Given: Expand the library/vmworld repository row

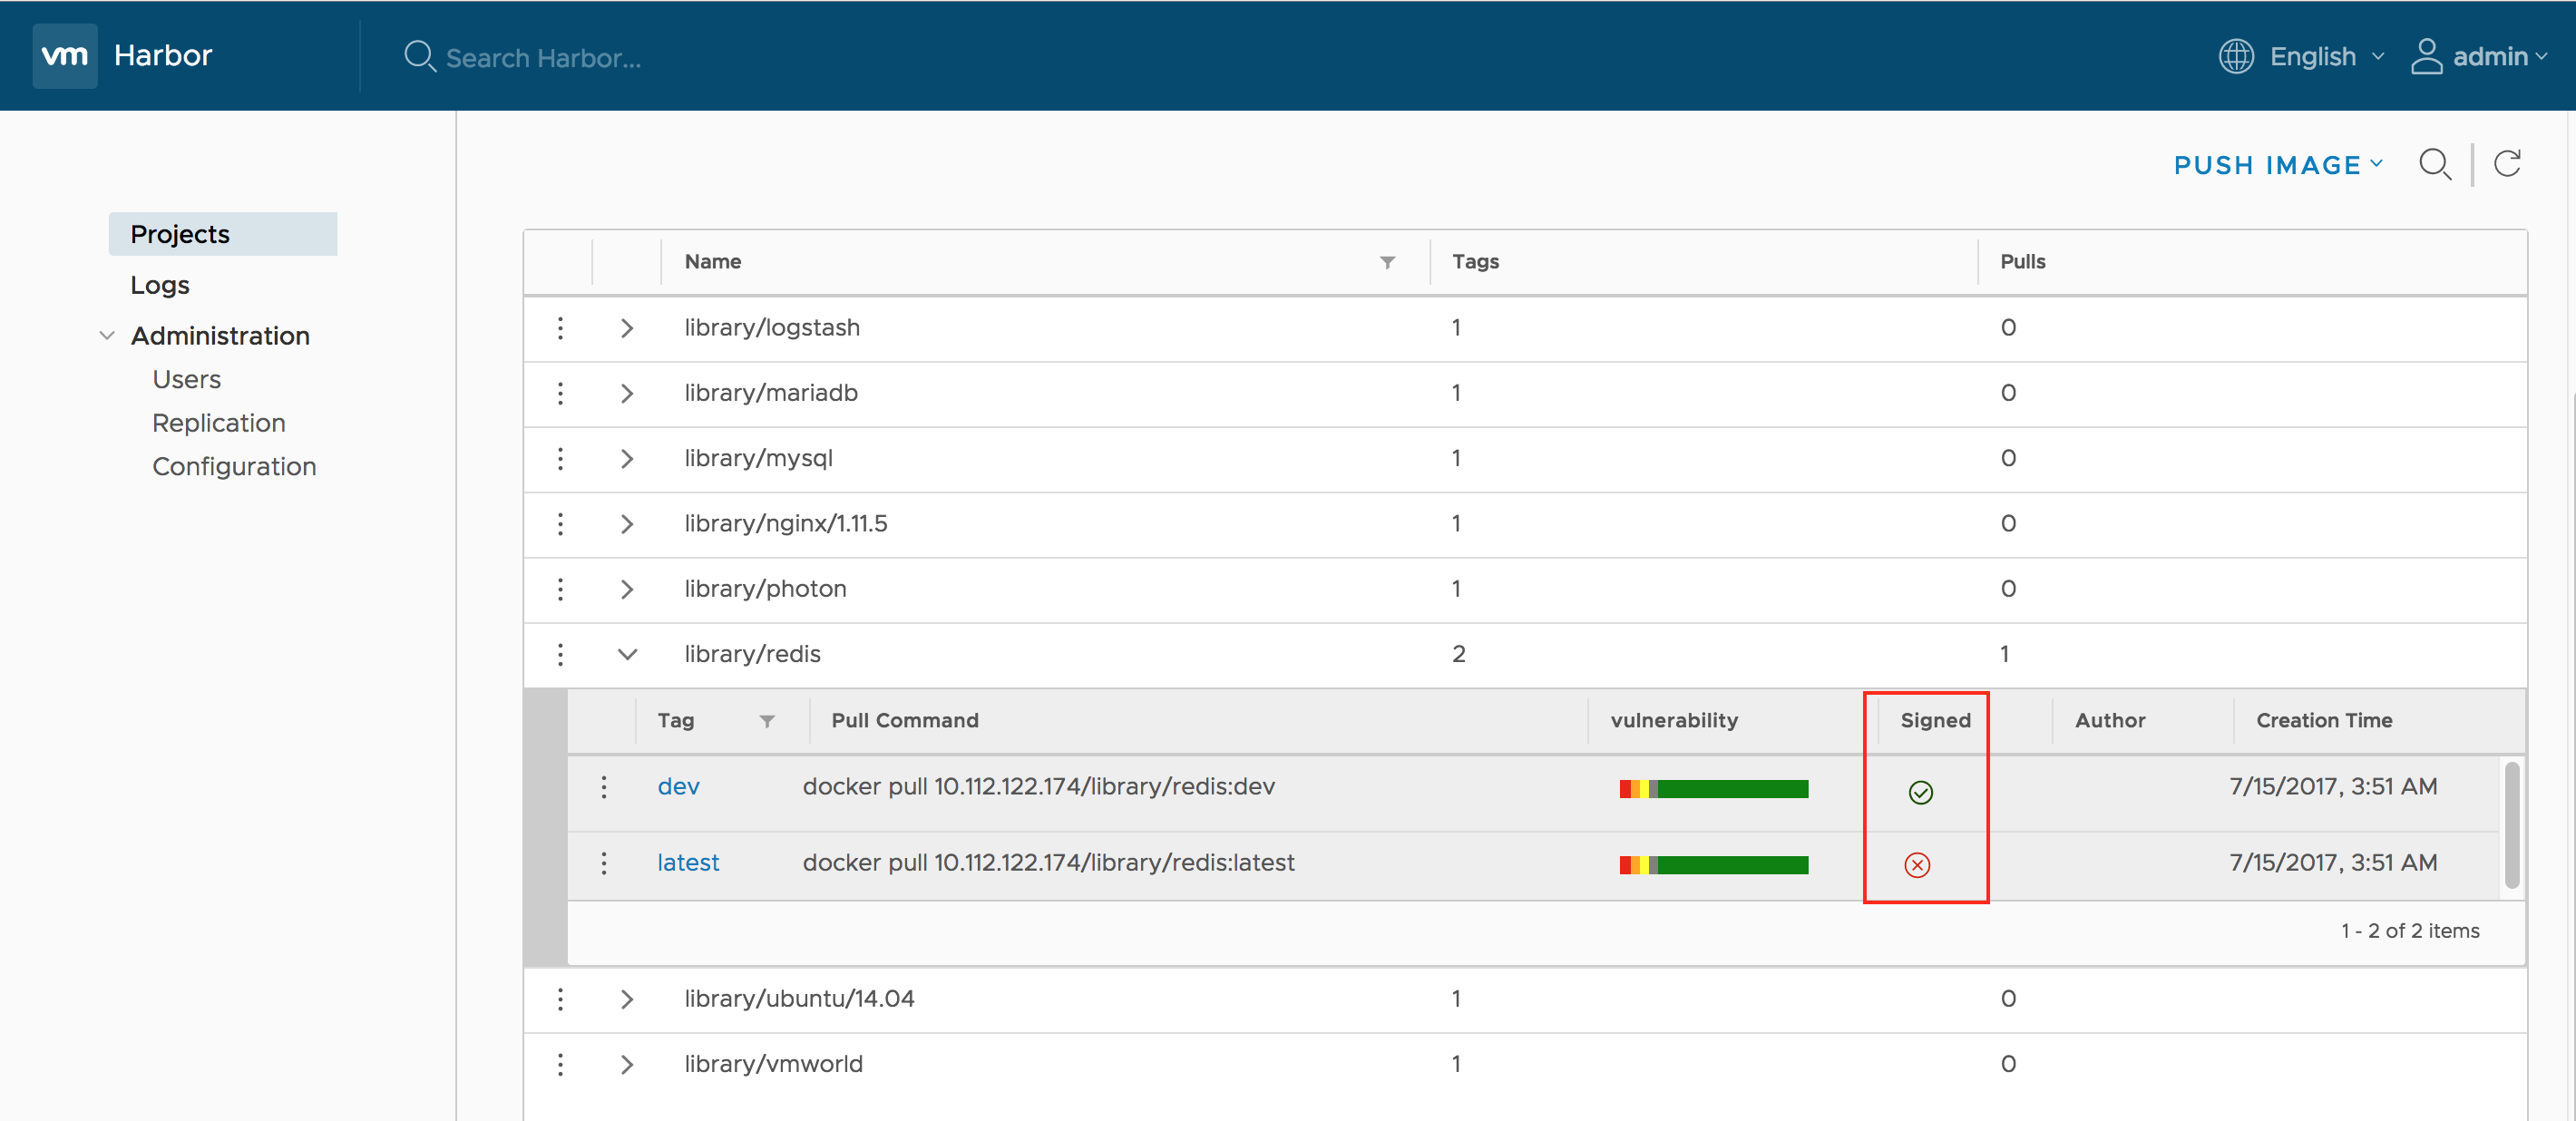Looking at the screenshot, I should point(627,1064).
